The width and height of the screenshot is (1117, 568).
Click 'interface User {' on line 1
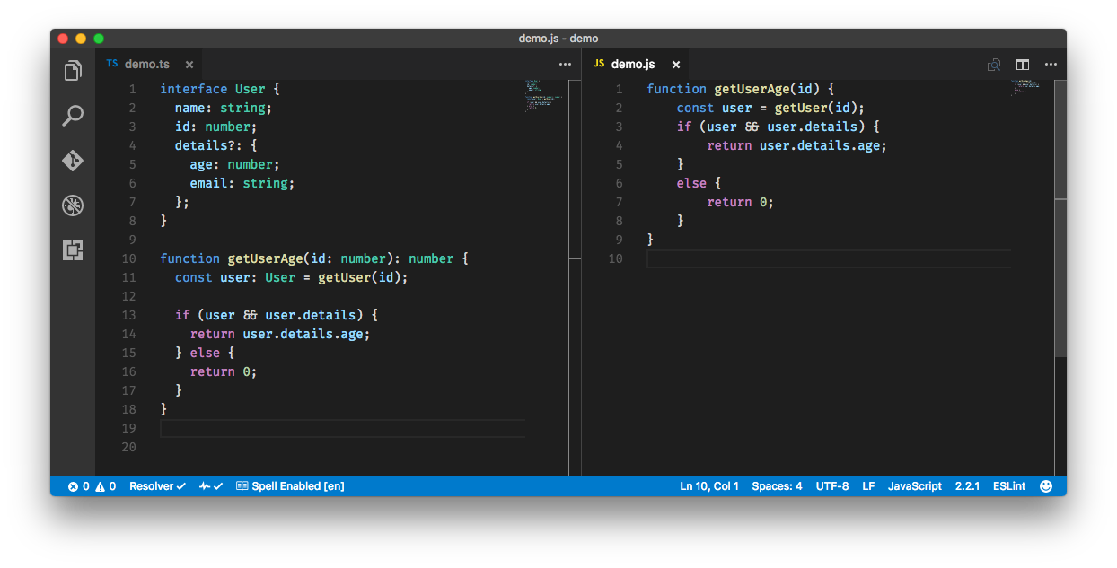tap(220, 89)
